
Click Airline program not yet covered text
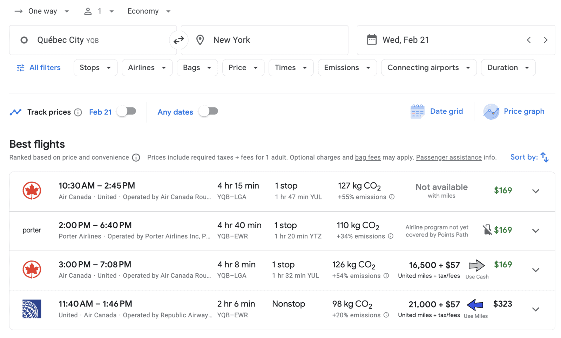(437, 231)
